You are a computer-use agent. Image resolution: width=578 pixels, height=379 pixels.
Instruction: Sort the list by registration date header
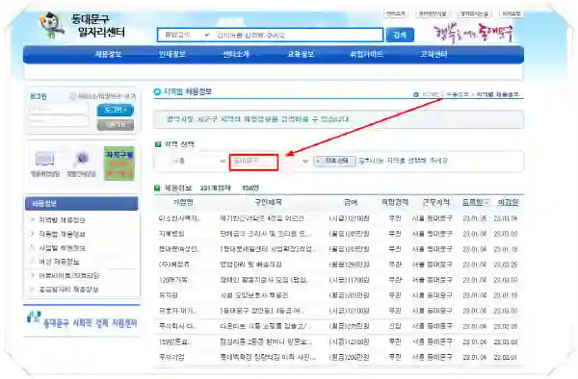475,202
